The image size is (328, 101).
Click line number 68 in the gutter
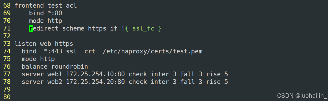[7, 5]
